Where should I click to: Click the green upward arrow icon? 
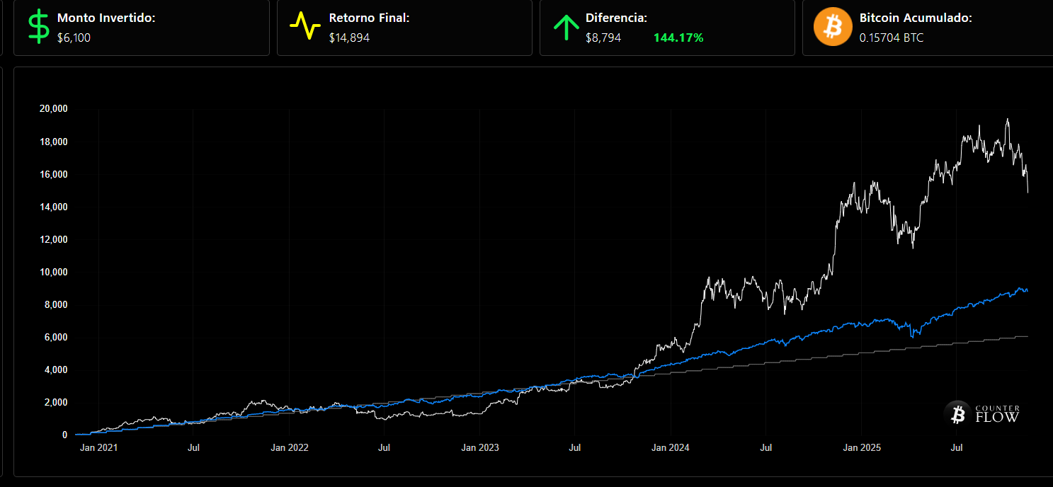click(566, 27)
